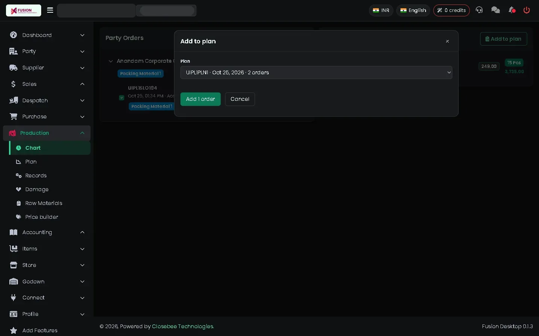
Task: Click the Add to plan background button
Action: pos(503,39)
